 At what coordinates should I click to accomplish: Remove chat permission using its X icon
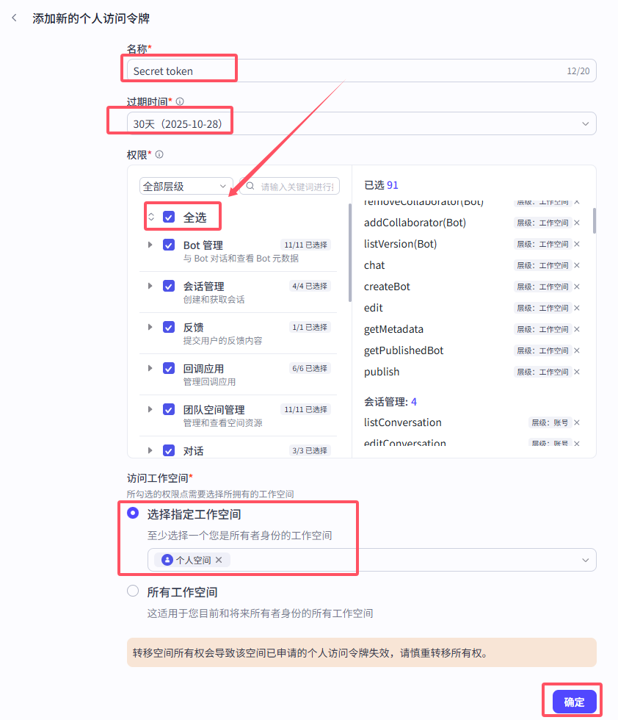pyautogui.click(x=577, y=265)
